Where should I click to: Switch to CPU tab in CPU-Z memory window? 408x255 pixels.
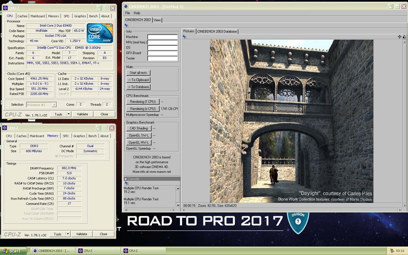(x=9, y=136)
